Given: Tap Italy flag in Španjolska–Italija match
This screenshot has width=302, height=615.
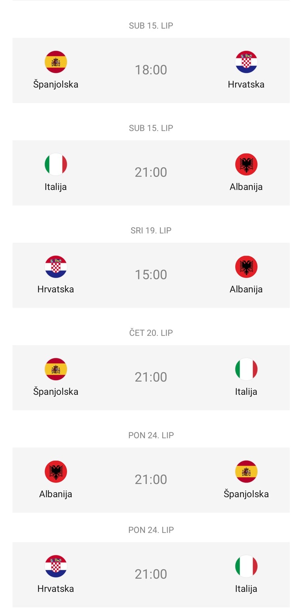Looking at the screenshot, I should [x=246, y=369].
